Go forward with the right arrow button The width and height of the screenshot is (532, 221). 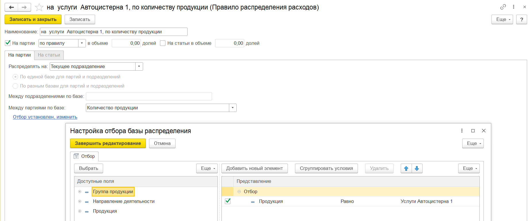24,7
